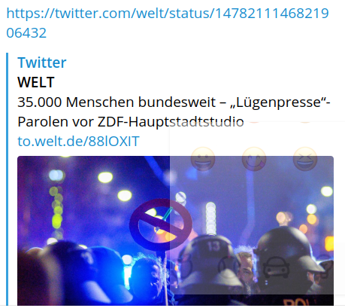
Task: Click the blue vertical quote bar
Action: [8, 179]
